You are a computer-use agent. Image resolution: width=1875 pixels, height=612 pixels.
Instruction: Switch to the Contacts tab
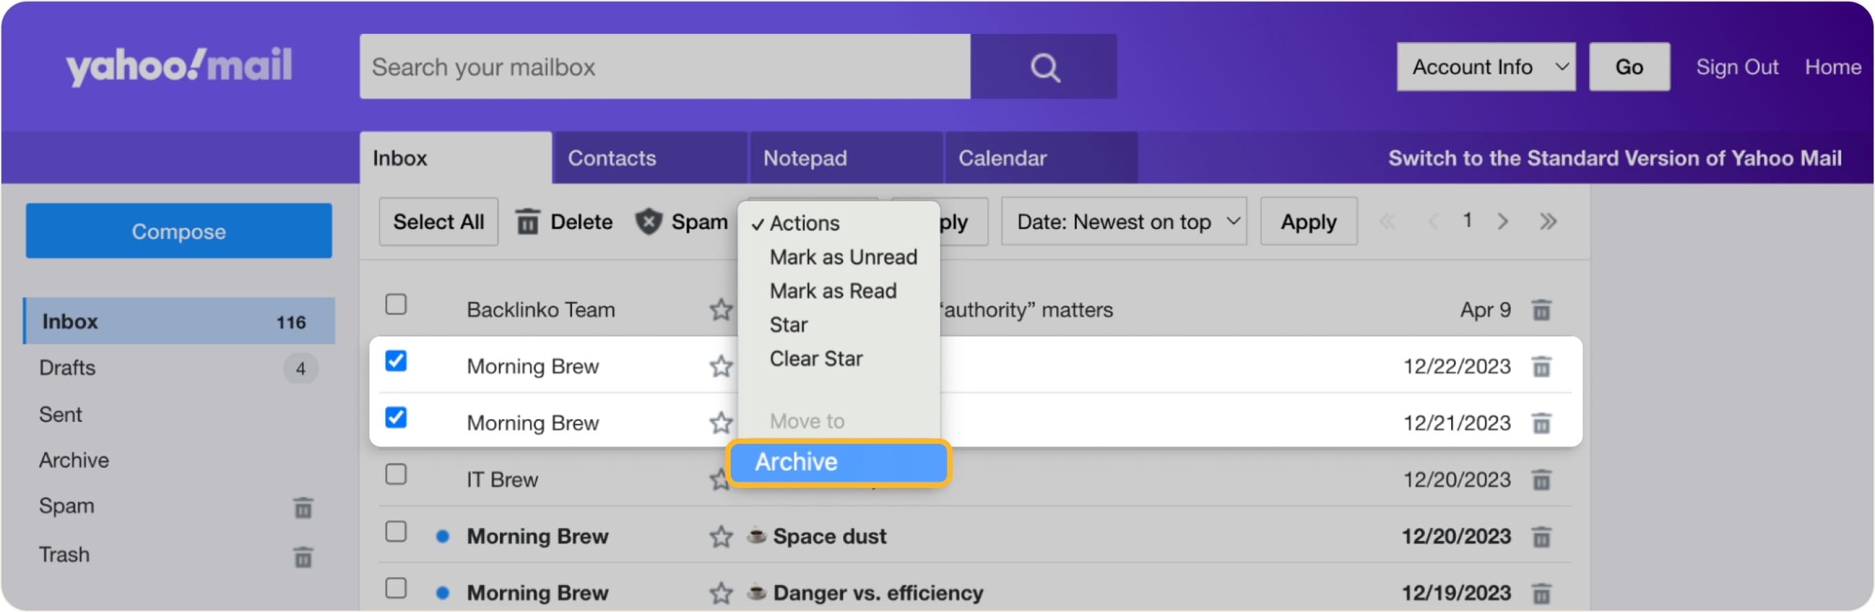click(x=650, y=158)
